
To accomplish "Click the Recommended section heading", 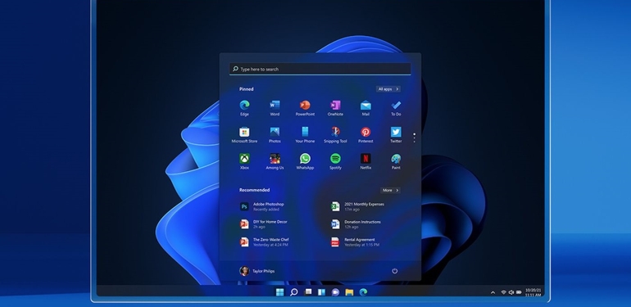I will coord(254,190).
